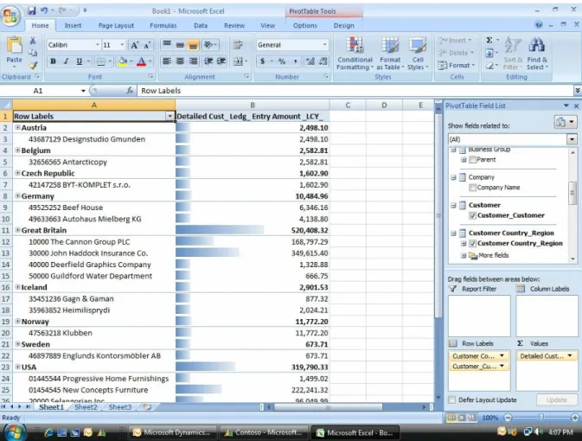The height and width of the screenshot is (441, 582).
Task: Open the Excel Help question mark
Action: coord(539,25)
